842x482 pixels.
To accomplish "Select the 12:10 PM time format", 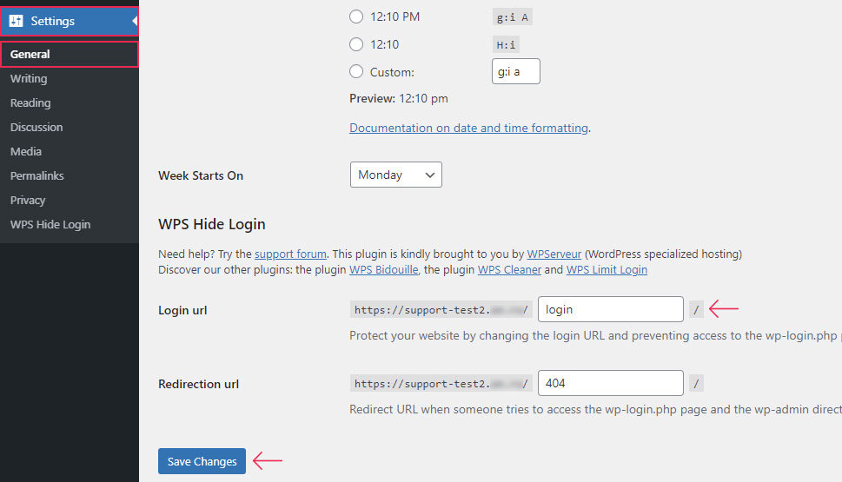I will pos(356,17).
